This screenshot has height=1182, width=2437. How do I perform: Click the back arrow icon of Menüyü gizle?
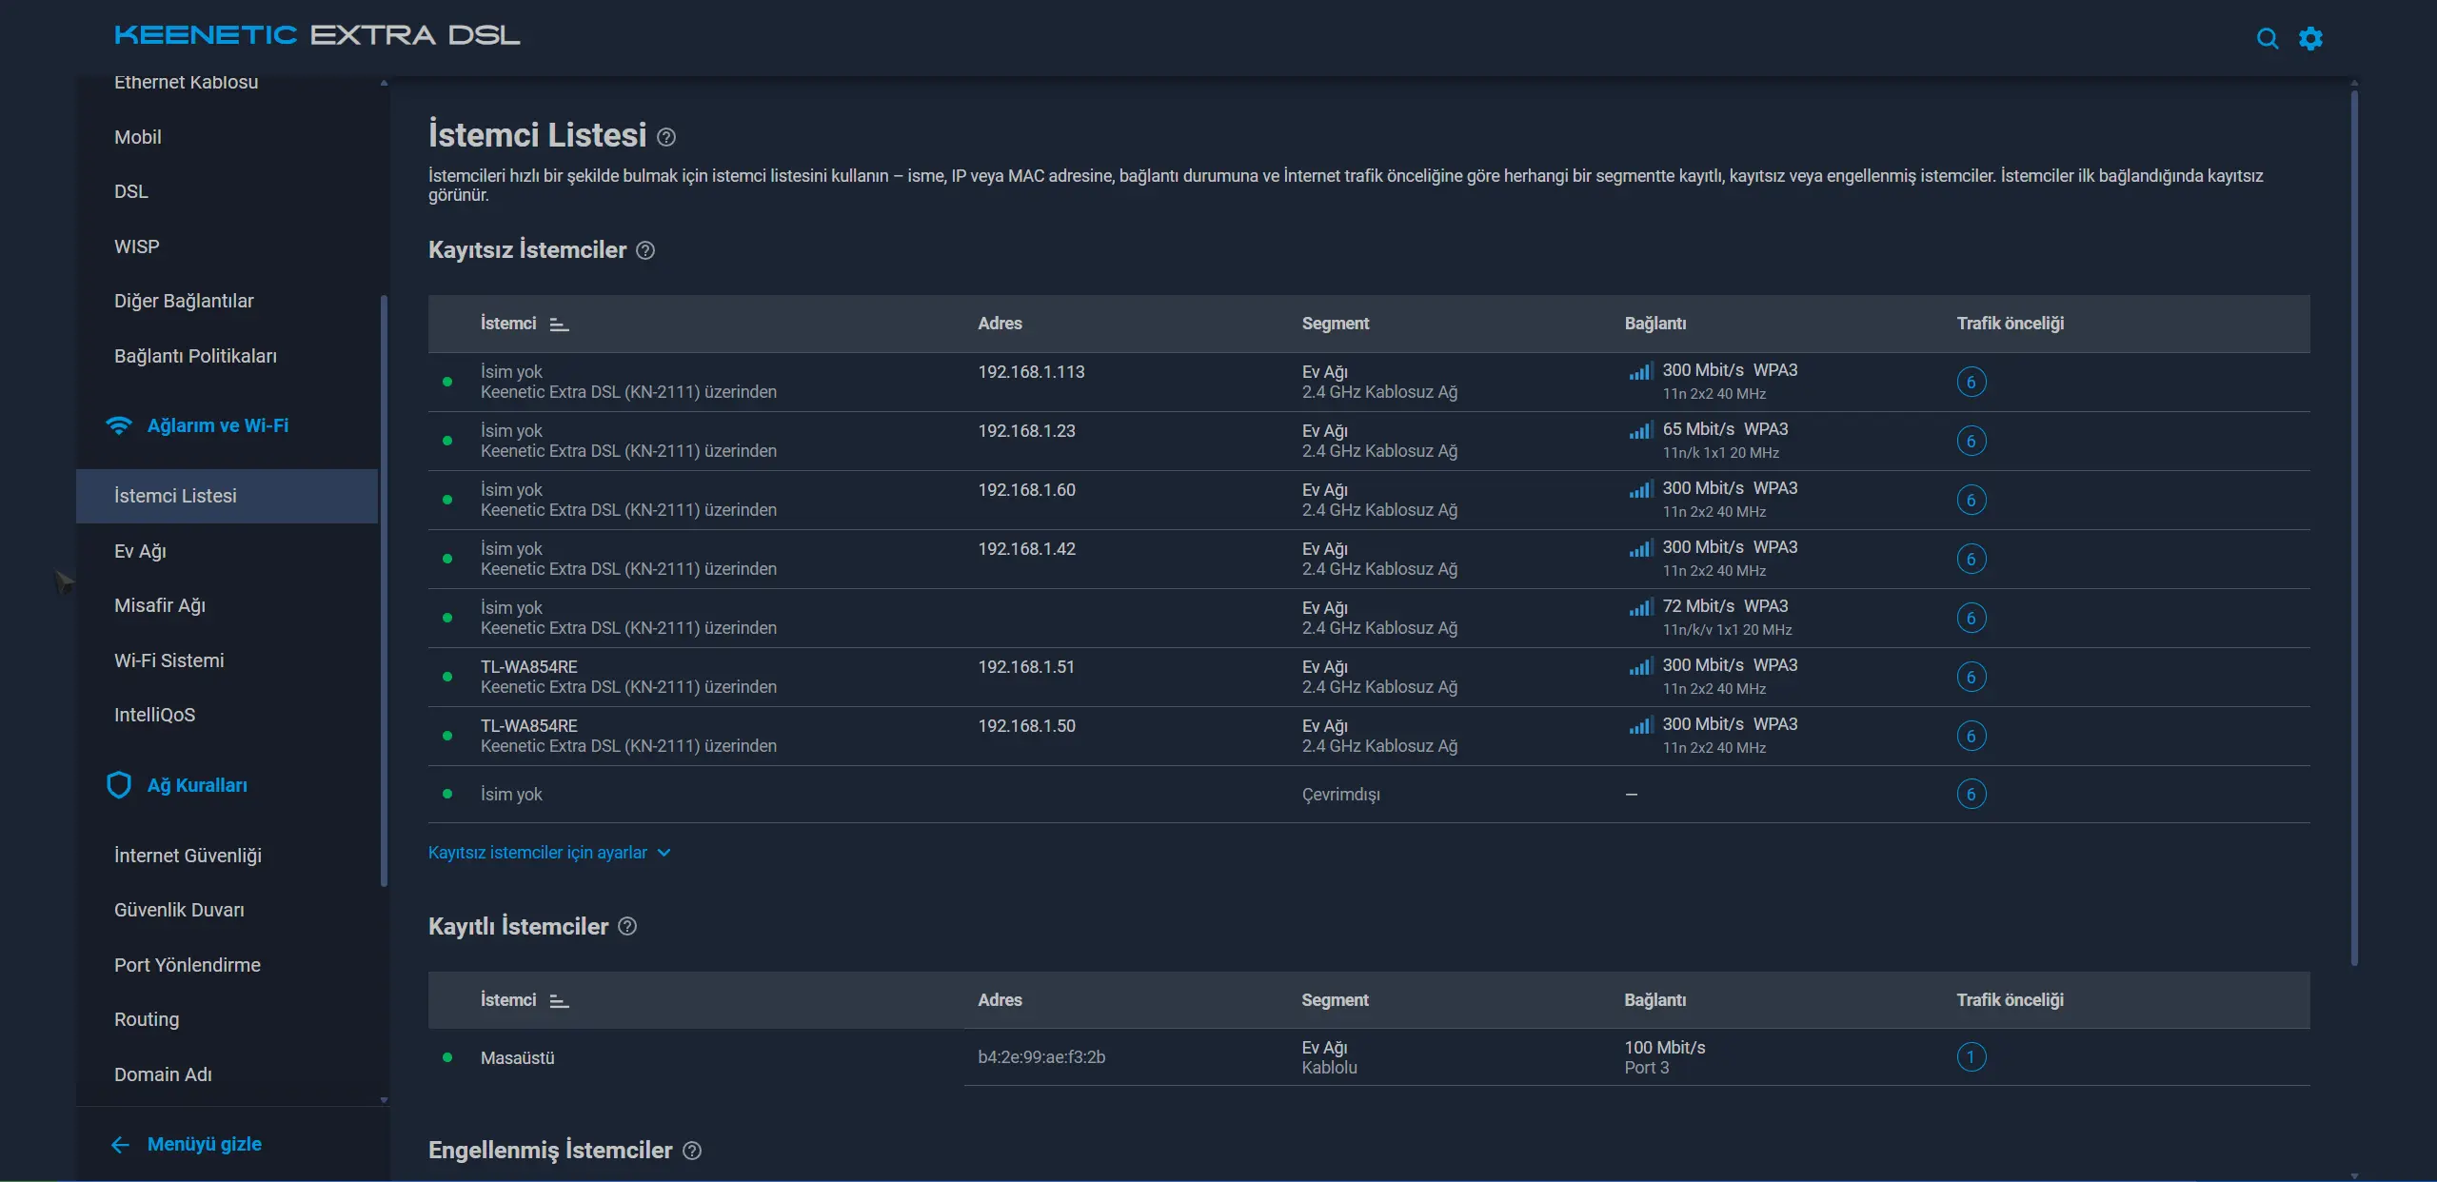point(120,1145)
